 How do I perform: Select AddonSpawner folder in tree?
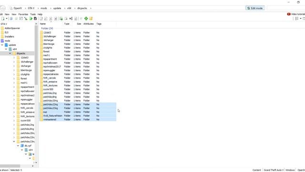point(12,28)
